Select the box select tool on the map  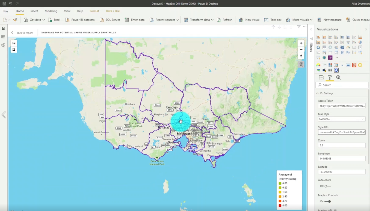14,50
